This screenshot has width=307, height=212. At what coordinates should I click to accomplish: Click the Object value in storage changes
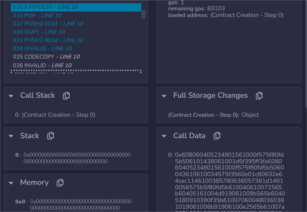pyautogui.click(x=250, y=115)
